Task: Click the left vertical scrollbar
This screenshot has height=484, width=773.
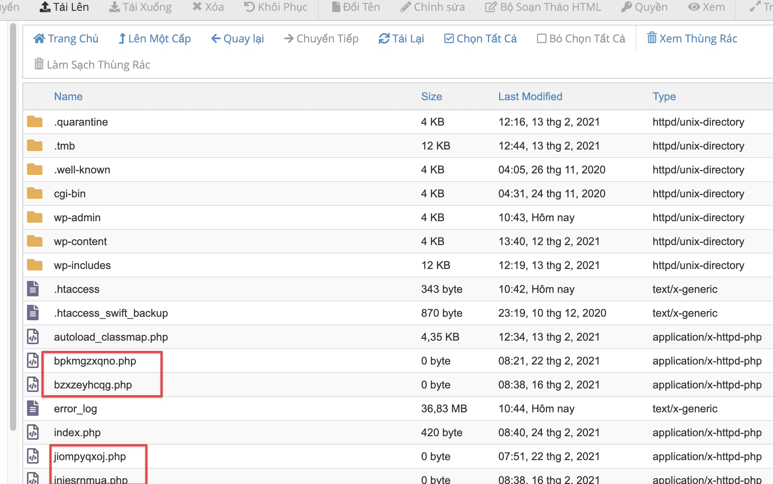Action: pyautogui.click(x=13, y=227)
